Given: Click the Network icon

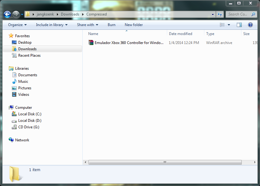Looking at the screenshot, I should tap(11, 140).
